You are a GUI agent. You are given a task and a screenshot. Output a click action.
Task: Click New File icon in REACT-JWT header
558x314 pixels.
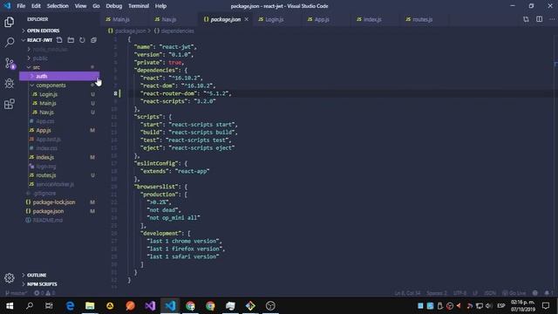coord(59,40)
